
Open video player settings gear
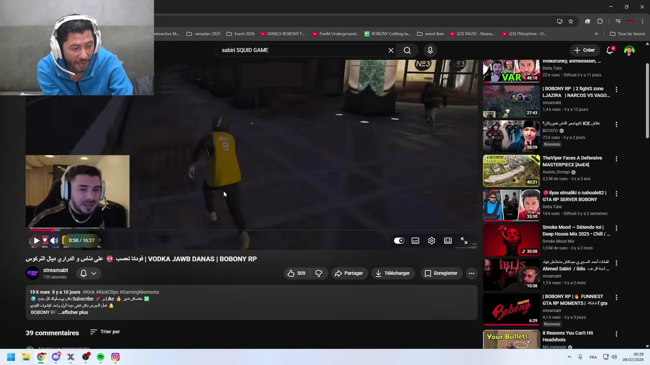[x=432, y=241]
